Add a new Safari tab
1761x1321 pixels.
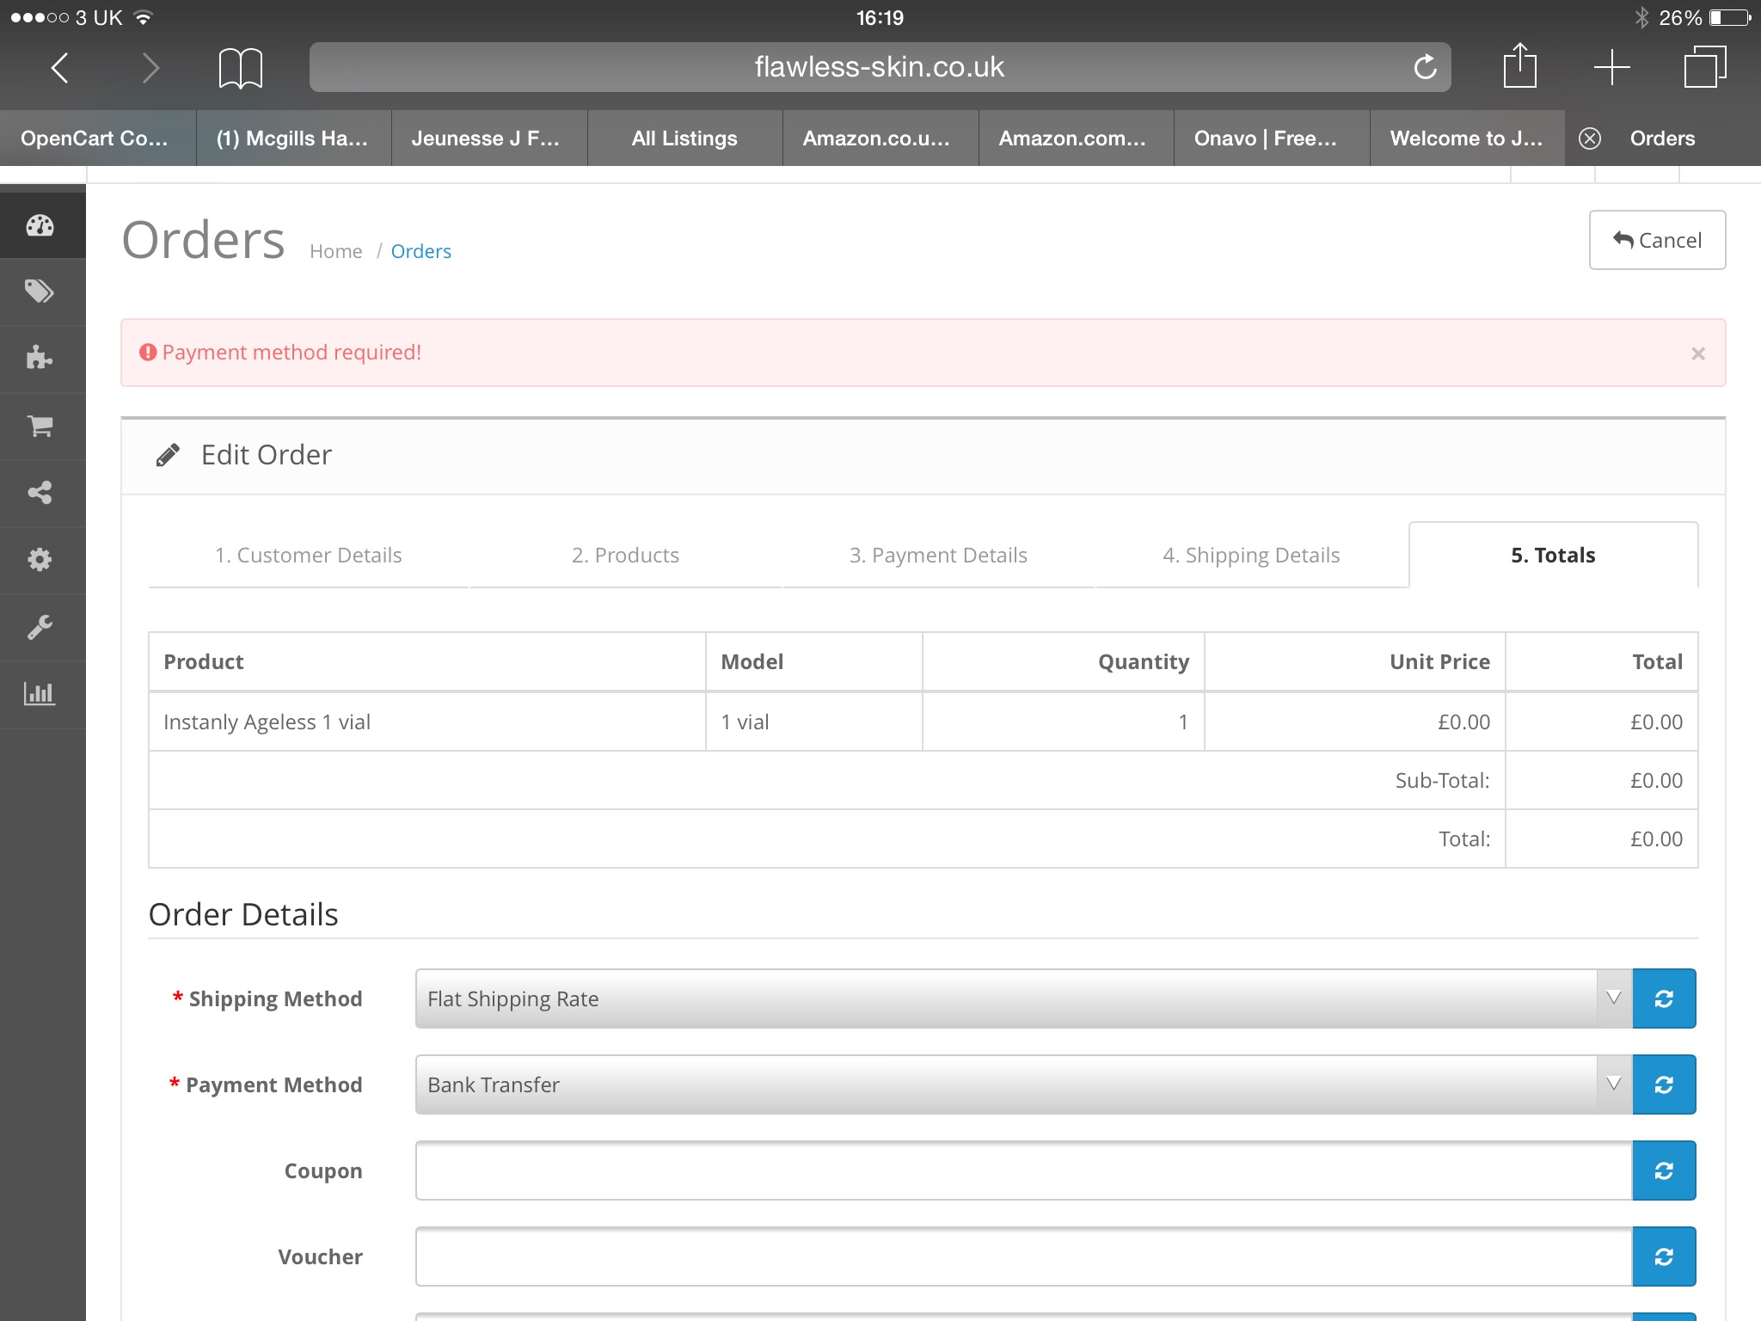pos(1611,67)
